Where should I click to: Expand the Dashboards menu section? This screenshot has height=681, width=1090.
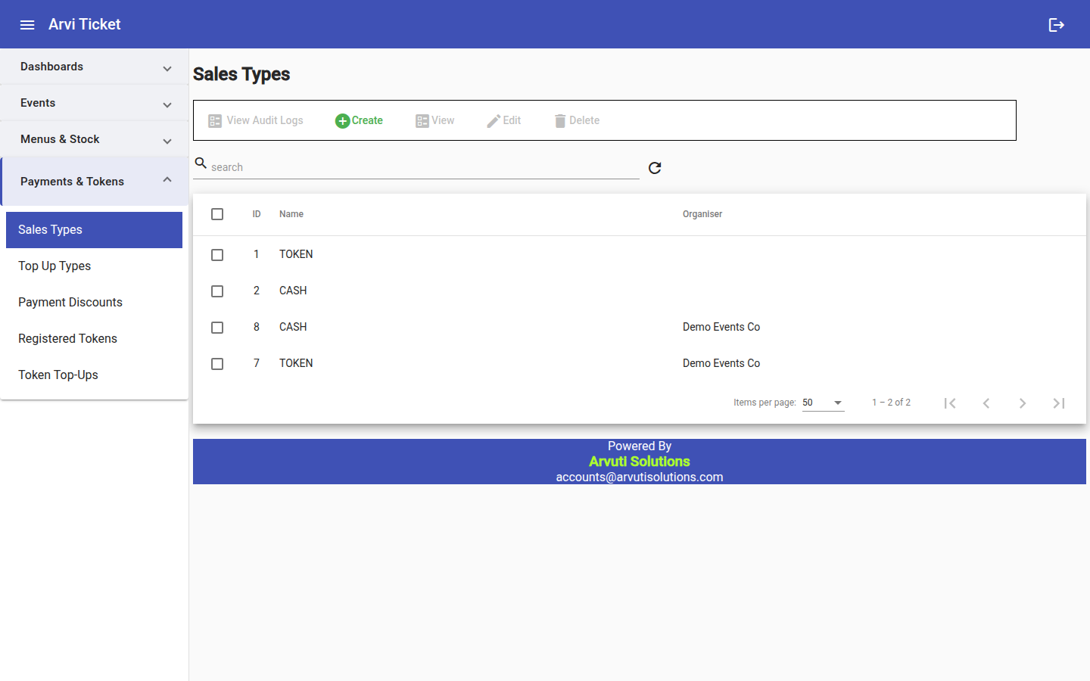94,67
